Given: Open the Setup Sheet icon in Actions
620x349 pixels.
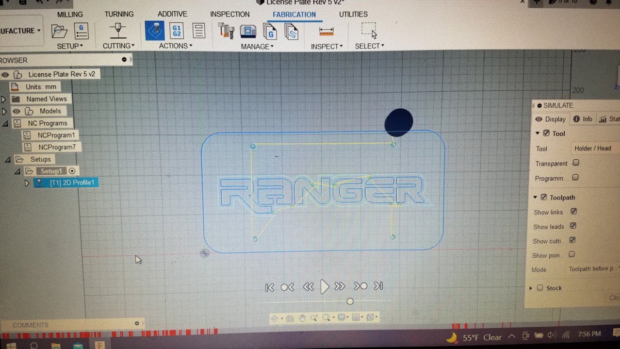Looking at the screenshot, I should [x=199, y=31].
